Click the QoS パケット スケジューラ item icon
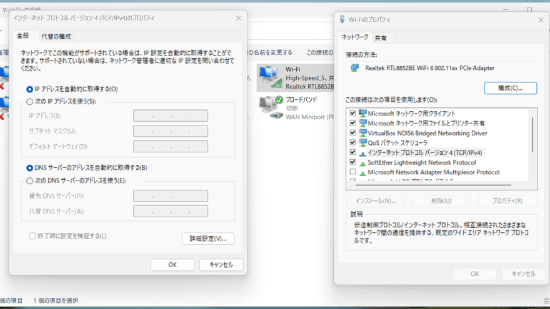550x309 pixels. pos(362,142)
